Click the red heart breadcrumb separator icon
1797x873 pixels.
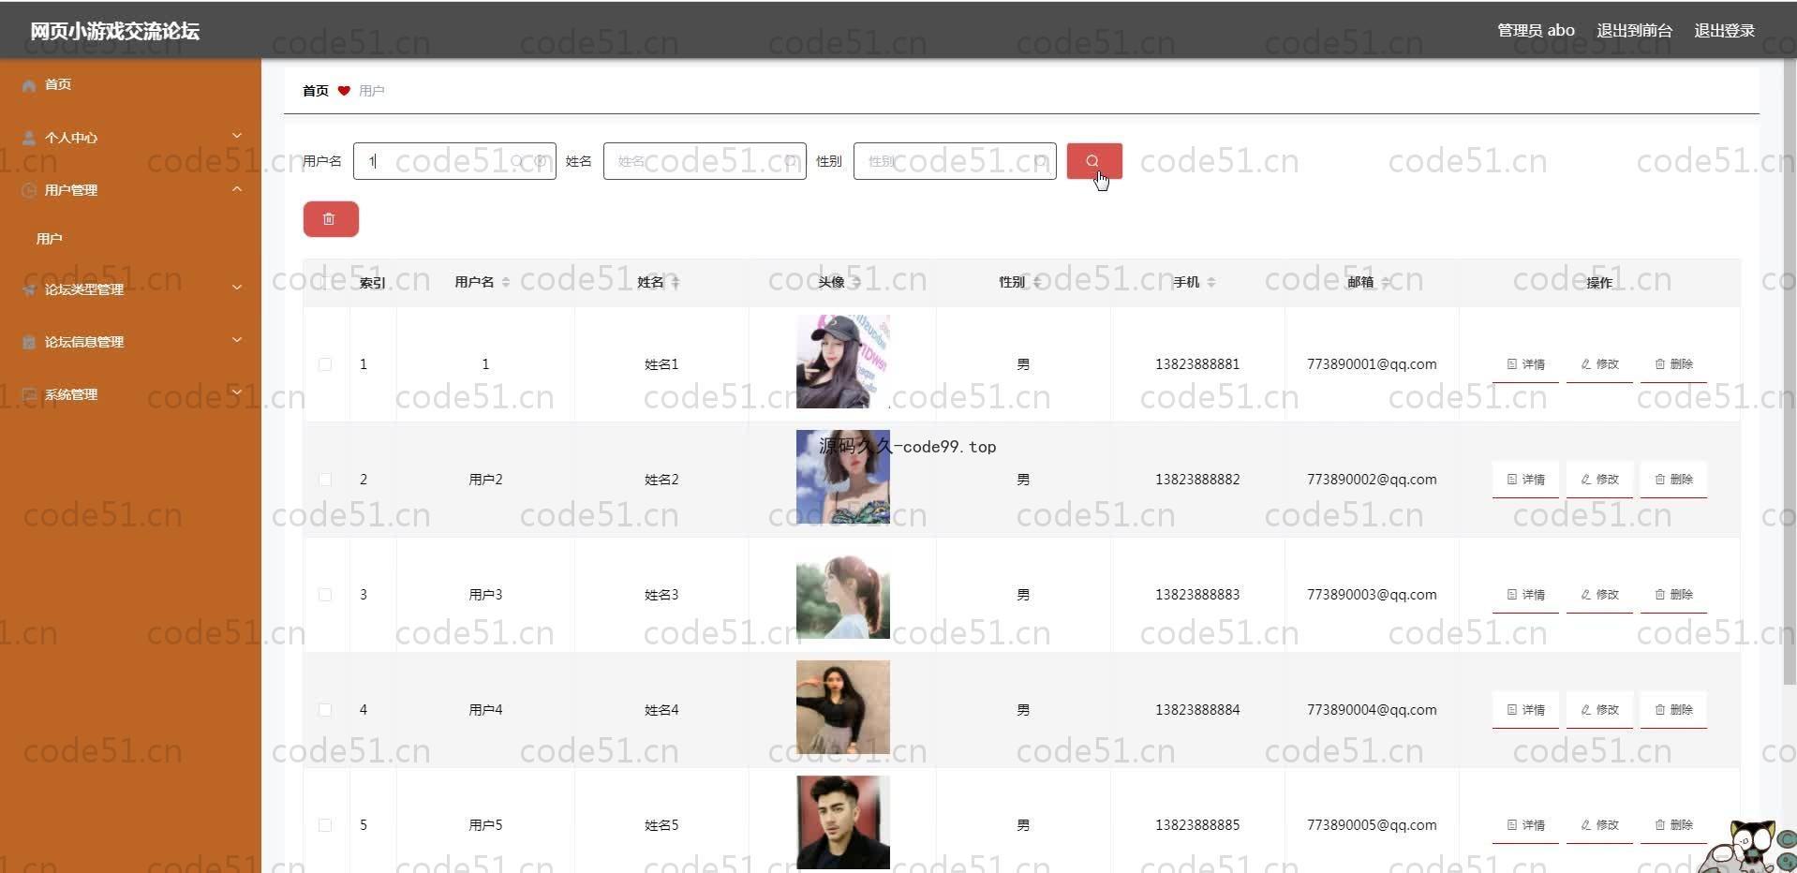344,91
